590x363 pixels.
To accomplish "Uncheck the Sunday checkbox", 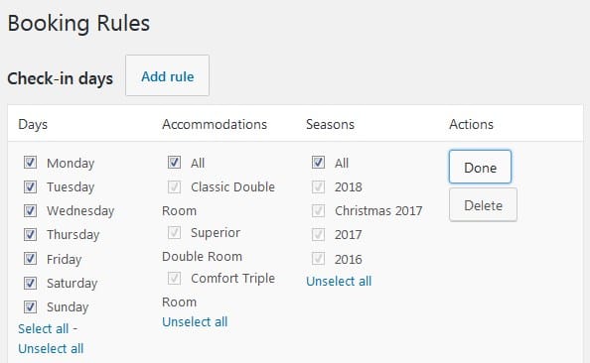I will 30,307.
